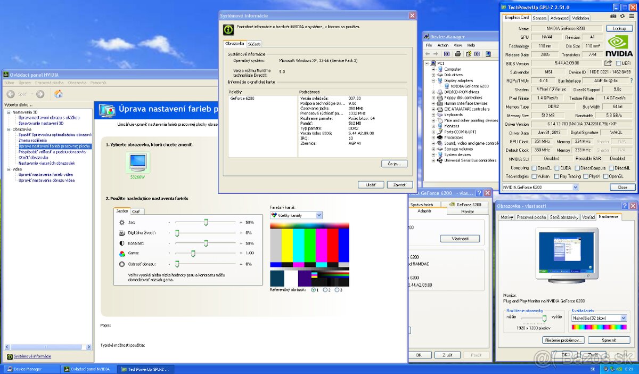Click the Device Manager action pane toolbar icon
The width and height of the screenshot is (639, 374).
pos(478,54)
